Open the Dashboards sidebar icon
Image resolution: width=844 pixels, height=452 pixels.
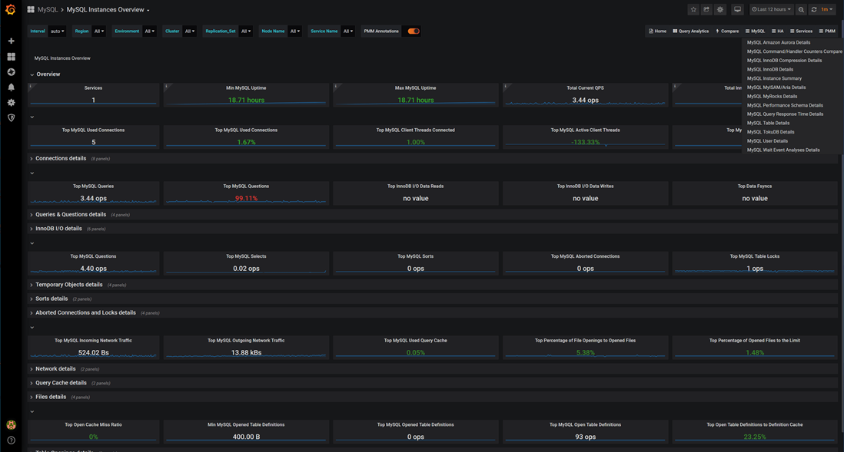11,57
